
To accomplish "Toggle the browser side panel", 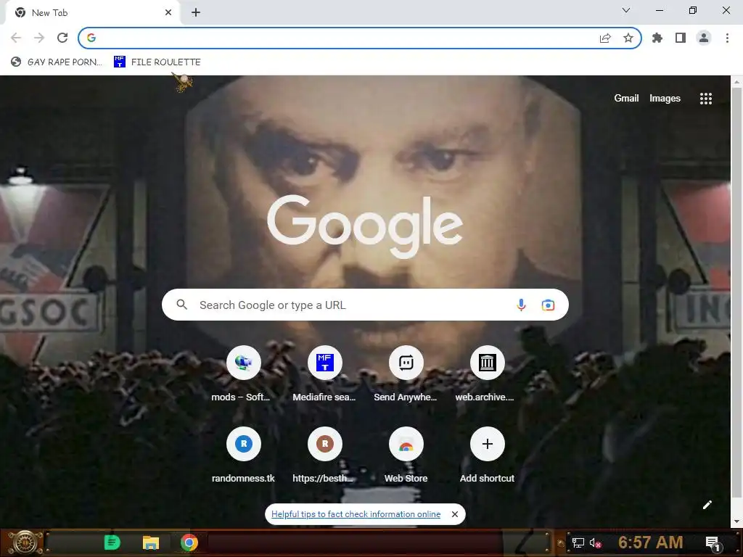I will click(x=681, y=38).
